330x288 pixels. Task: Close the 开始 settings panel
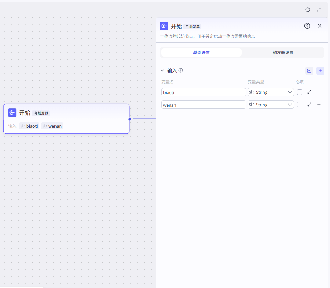coord(319,26)
